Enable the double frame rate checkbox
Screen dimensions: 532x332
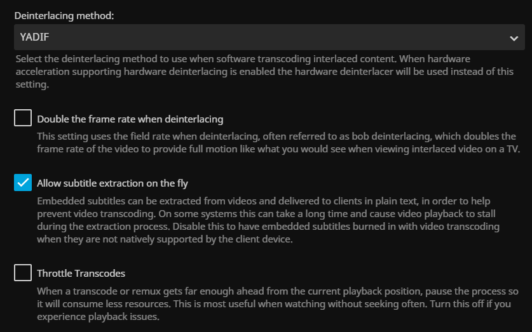(23, 118)
